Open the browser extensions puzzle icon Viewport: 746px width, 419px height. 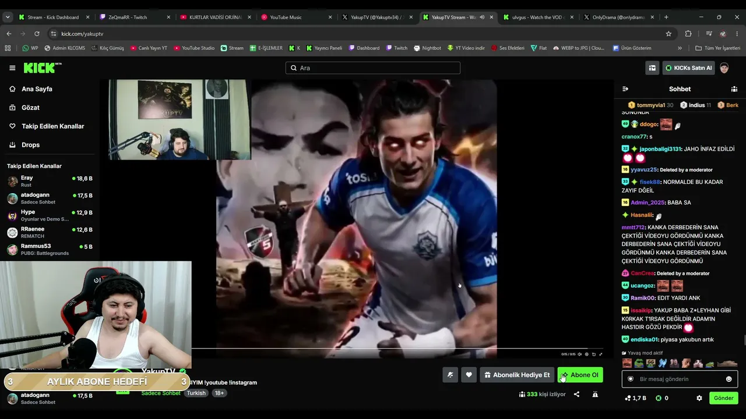[688, 34]
